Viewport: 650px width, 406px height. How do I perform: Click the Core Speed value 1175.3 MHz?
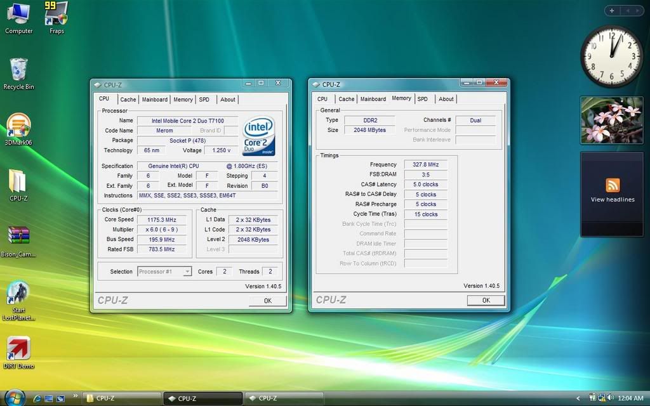162,220
